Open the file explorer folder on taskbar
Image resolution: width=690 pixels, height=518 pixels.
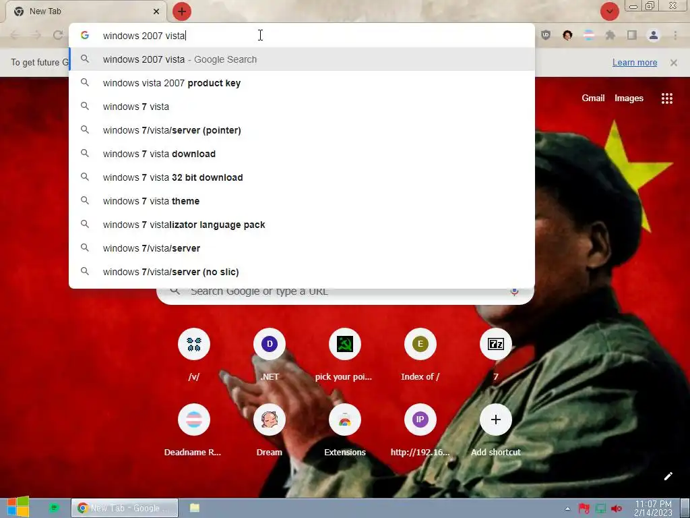tap(195, 508)
